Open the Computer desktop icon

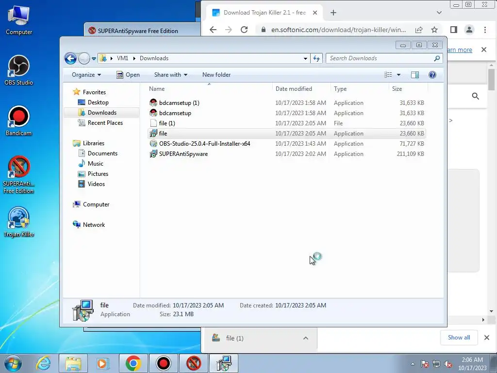[19, 20]
